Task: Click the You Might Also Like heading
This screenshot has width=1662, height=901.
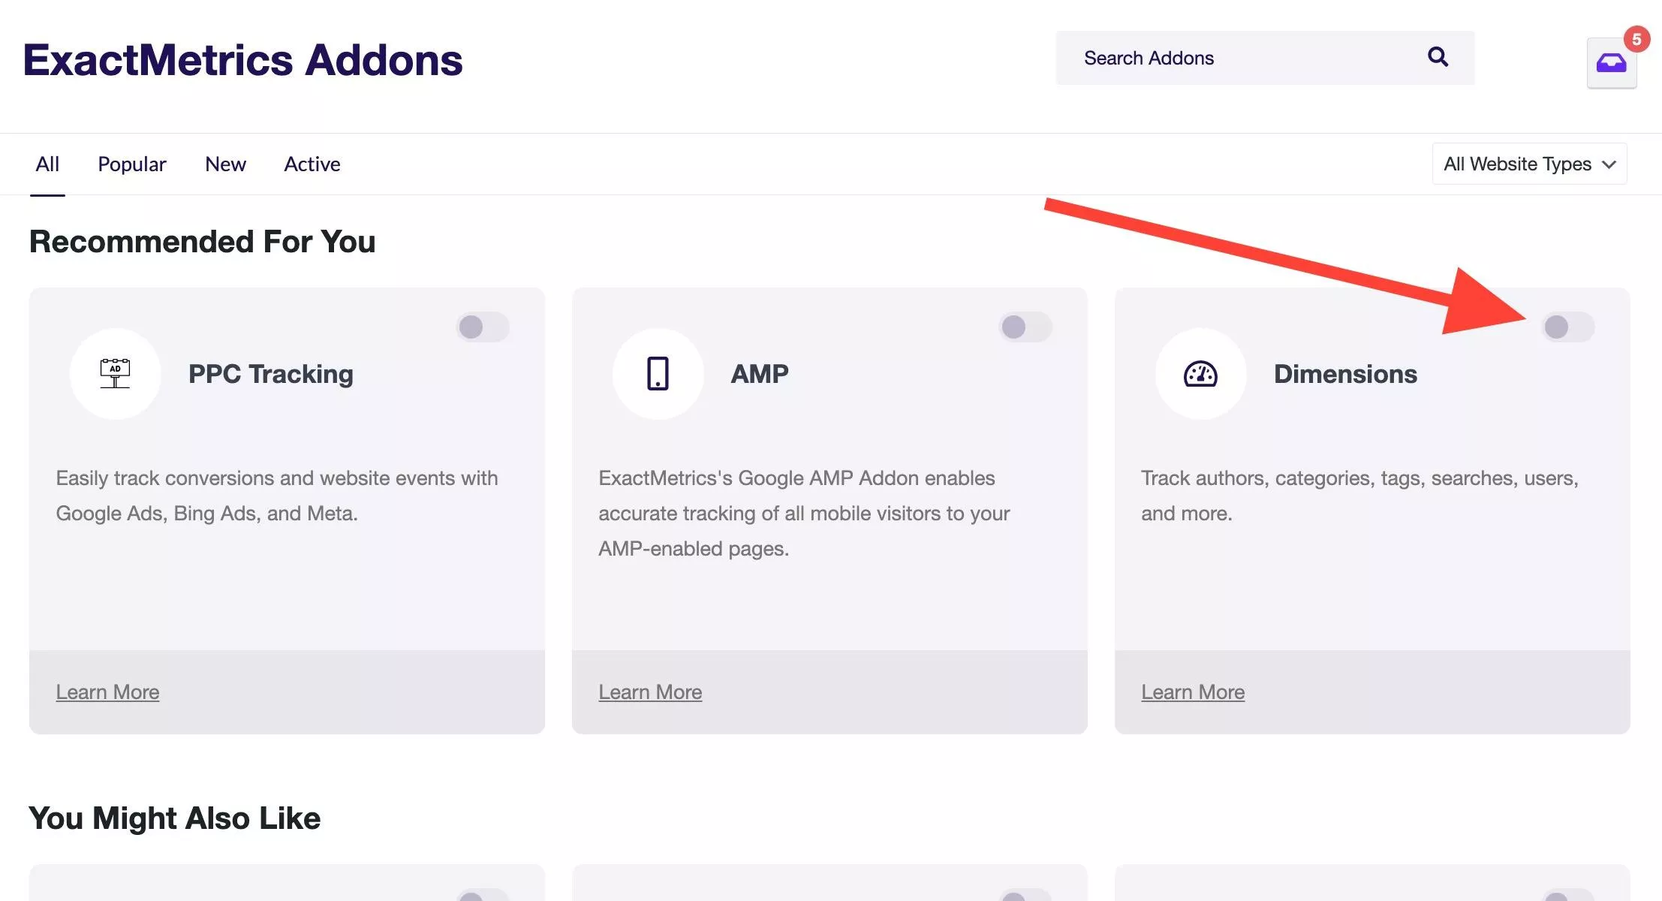Action: (x=174, y=818)
